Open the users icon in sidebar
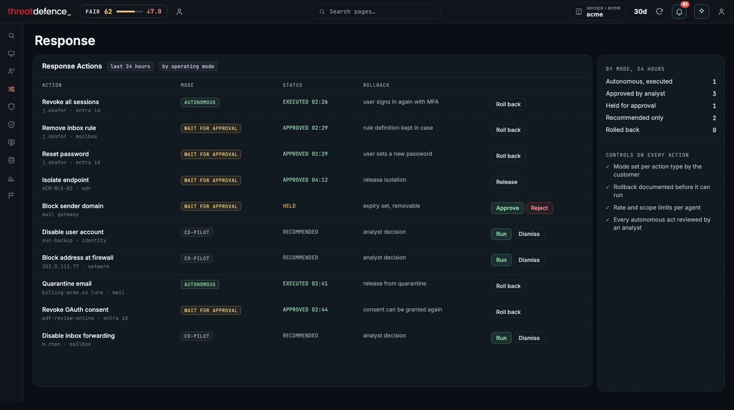Screen dimensions: 734x410 [x=11, y=71]
